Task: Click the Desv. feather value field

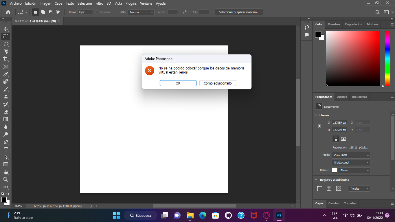Action: [85, 12]
